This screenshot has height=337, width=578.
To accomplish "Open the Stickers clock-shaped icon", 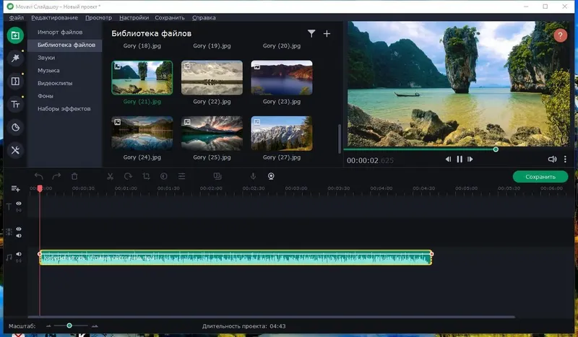I will 15,128.
